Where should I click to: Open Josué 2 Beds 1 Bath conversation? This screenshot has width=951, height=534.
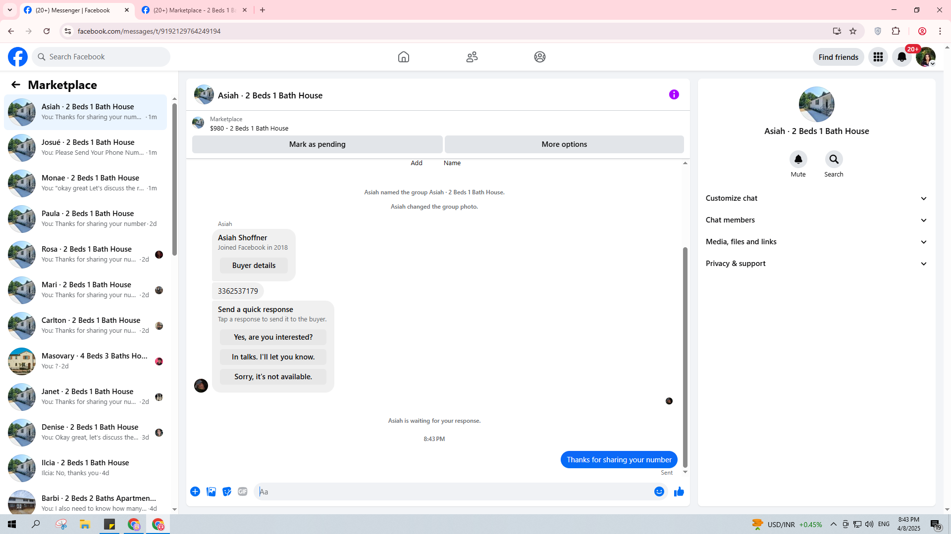pos(85,147)
